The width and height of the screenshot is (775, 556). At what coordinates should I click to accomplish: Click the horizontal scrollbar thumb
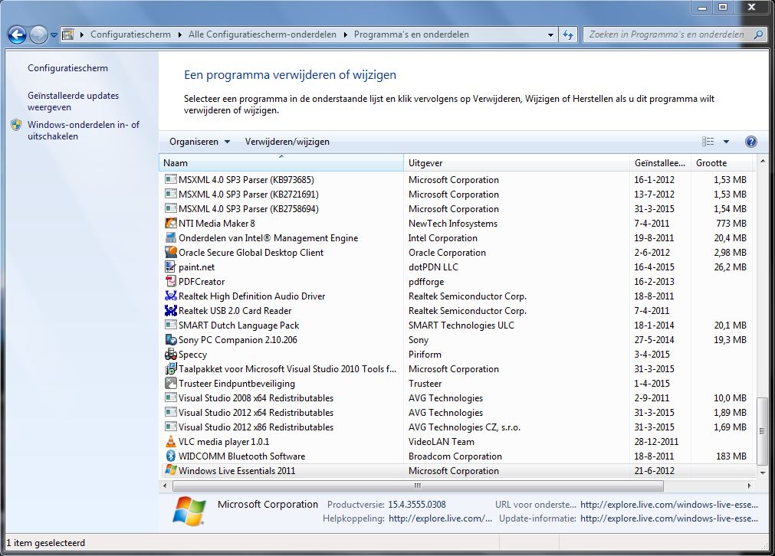click(418, 486)
